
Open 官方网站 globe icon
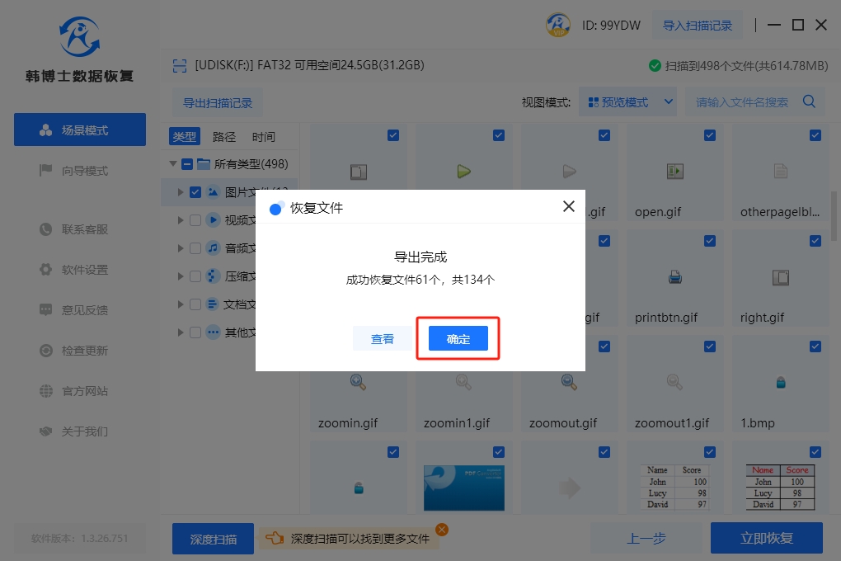click(46, 391)
